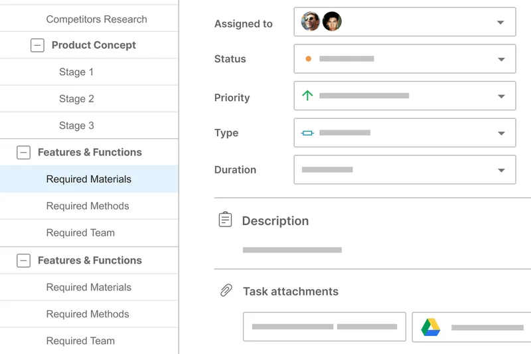Select Stage 2 in the task tree
531x354 pixels.
(x=76, y=99)
